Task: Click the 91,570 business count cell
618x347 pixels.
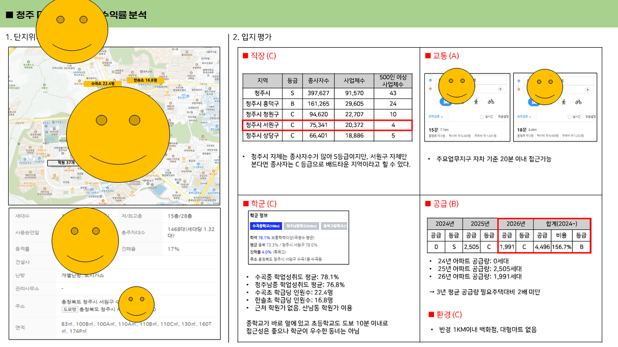Action: tap(354, 93)
